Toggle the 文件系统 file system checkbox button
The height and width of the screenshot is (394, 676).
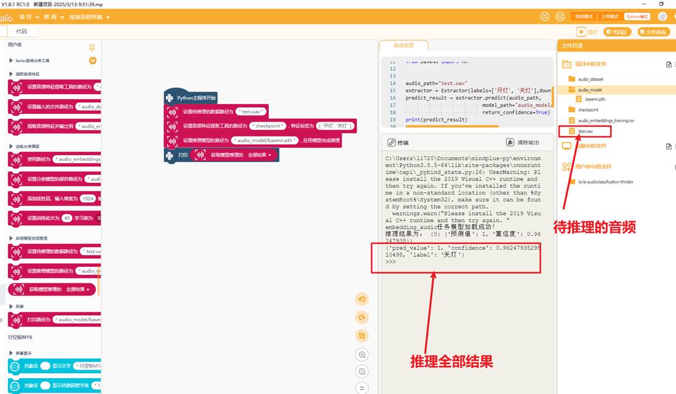point(654,32)
